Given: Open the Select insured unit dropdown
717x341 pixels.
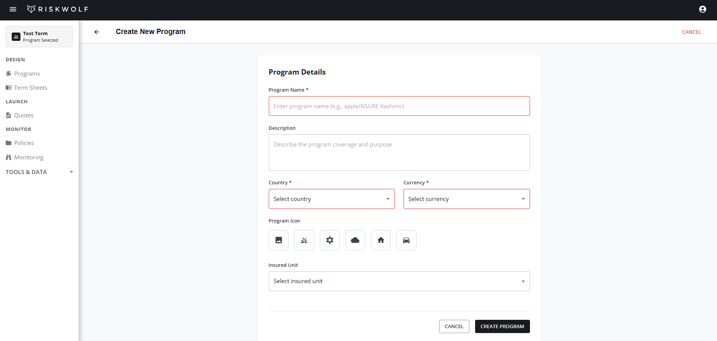Looking at the screenshot, I should click(399, 281).
